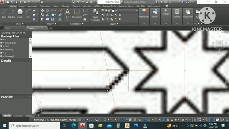Click the Move tool in Modify panel
This screenshot has width=229, height=129.
click(42, 10)
